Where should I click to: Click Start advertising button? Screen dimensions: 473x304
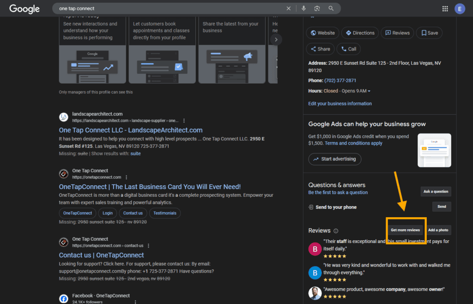(334, 159)
